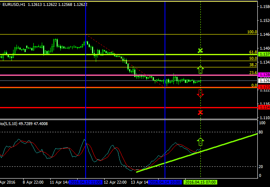Click the green 1.137 price tag

point(264,55)
